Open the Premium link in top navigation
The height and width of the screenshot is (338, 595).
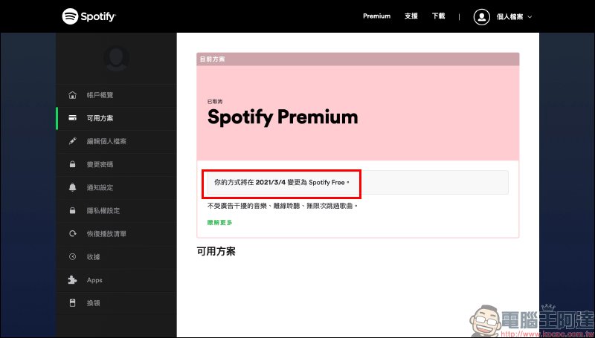coord(376,16)
